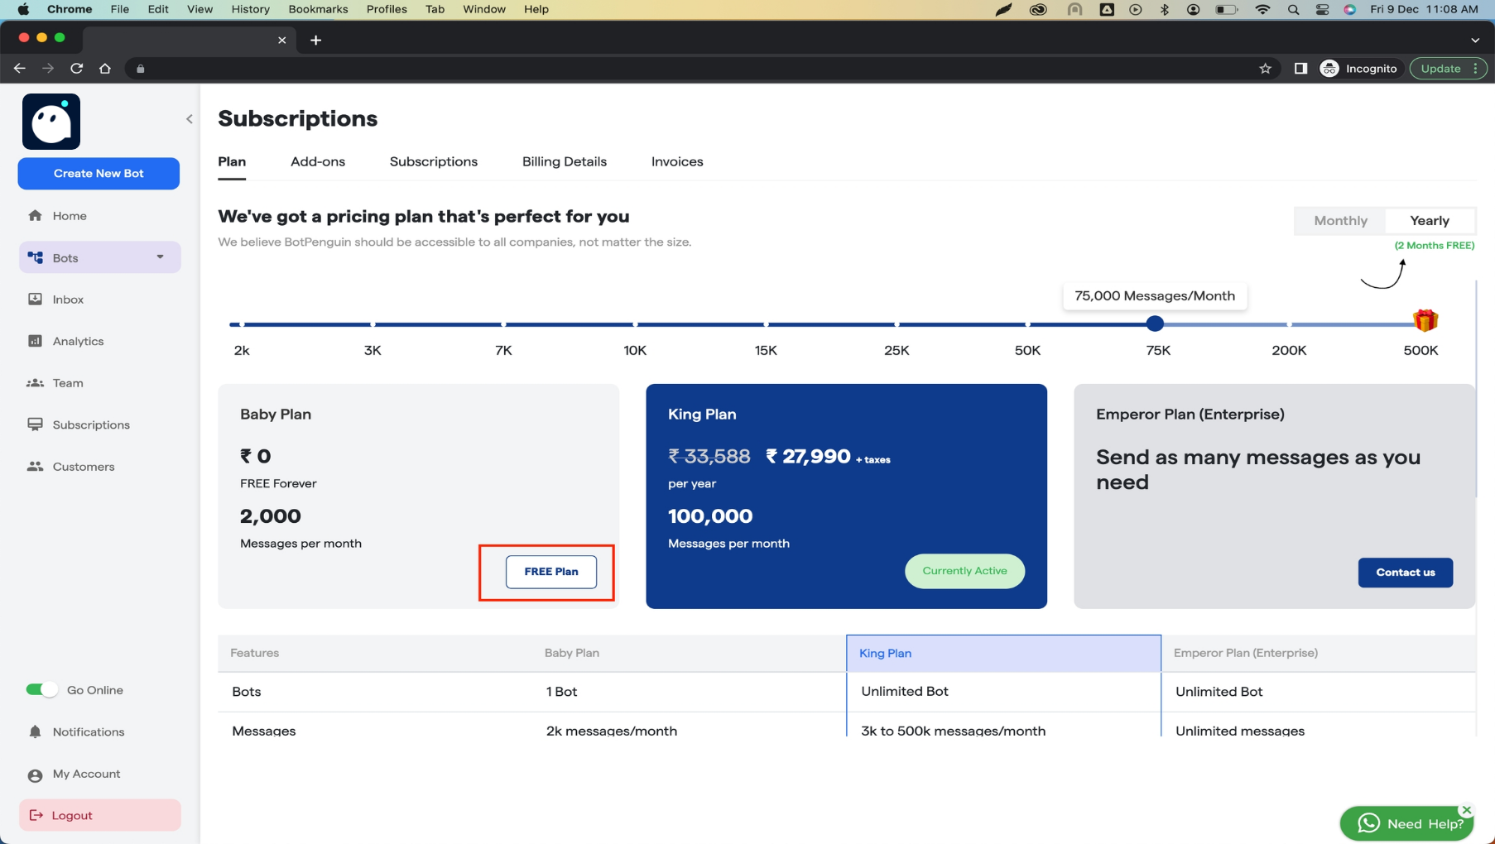
Task: Click the Currently Active button
Action: (964, 571)
